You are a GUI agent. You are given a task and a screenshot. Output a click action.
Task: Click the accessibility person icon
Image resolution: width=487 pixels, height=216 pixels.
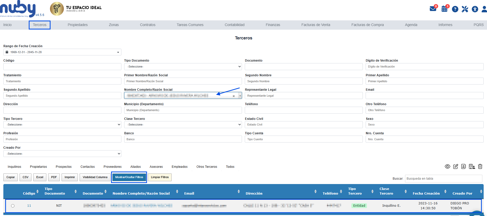tap(475, 9)
